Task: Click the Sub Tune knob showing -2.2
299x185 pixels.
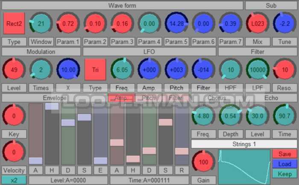Action: [x=284, y=24]
